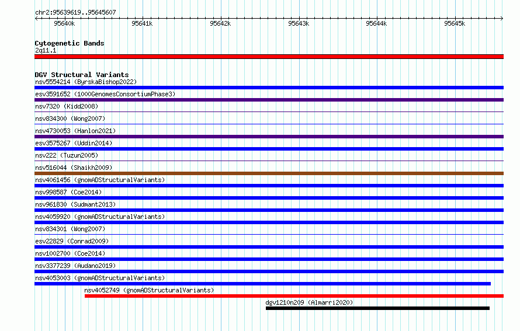520x331 pixels.
Task: Click nsv4053003 gnomAD variant label
Action: [x=100, y=278]
